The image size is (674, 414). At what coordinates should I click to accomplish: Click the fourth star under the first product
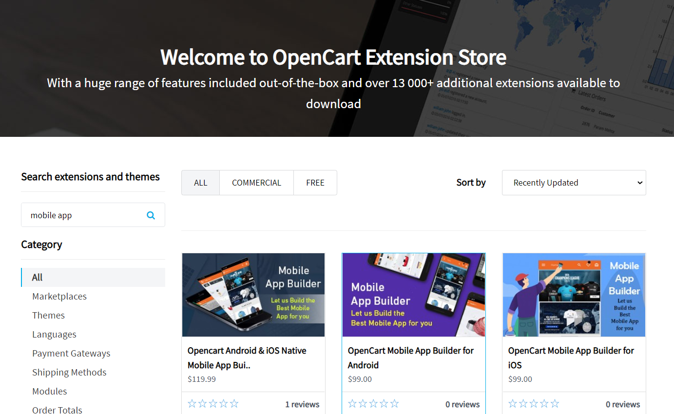pyautogui.click(x=224, y=403)
